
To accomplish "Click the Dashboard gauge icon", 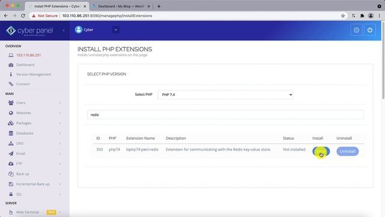I will coord(11,64).
